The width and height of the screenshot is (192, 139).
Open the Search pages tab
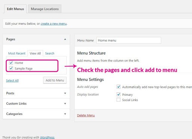[x=50, y=53]
